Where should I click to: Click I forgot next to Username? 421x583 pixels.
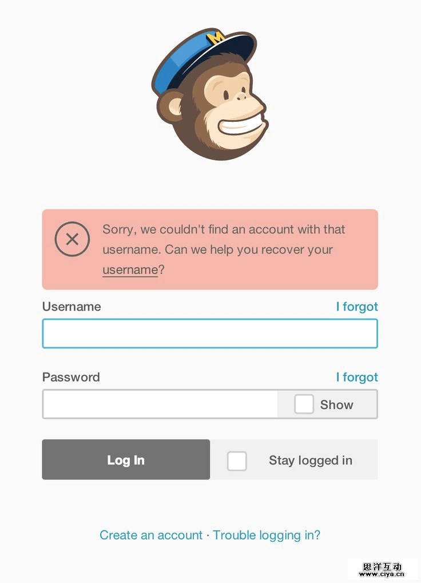point(357,306)
